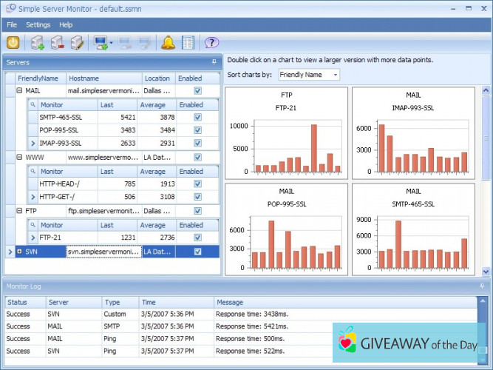
Task: Collapse the MAIL server tree node
Action: 19,91
